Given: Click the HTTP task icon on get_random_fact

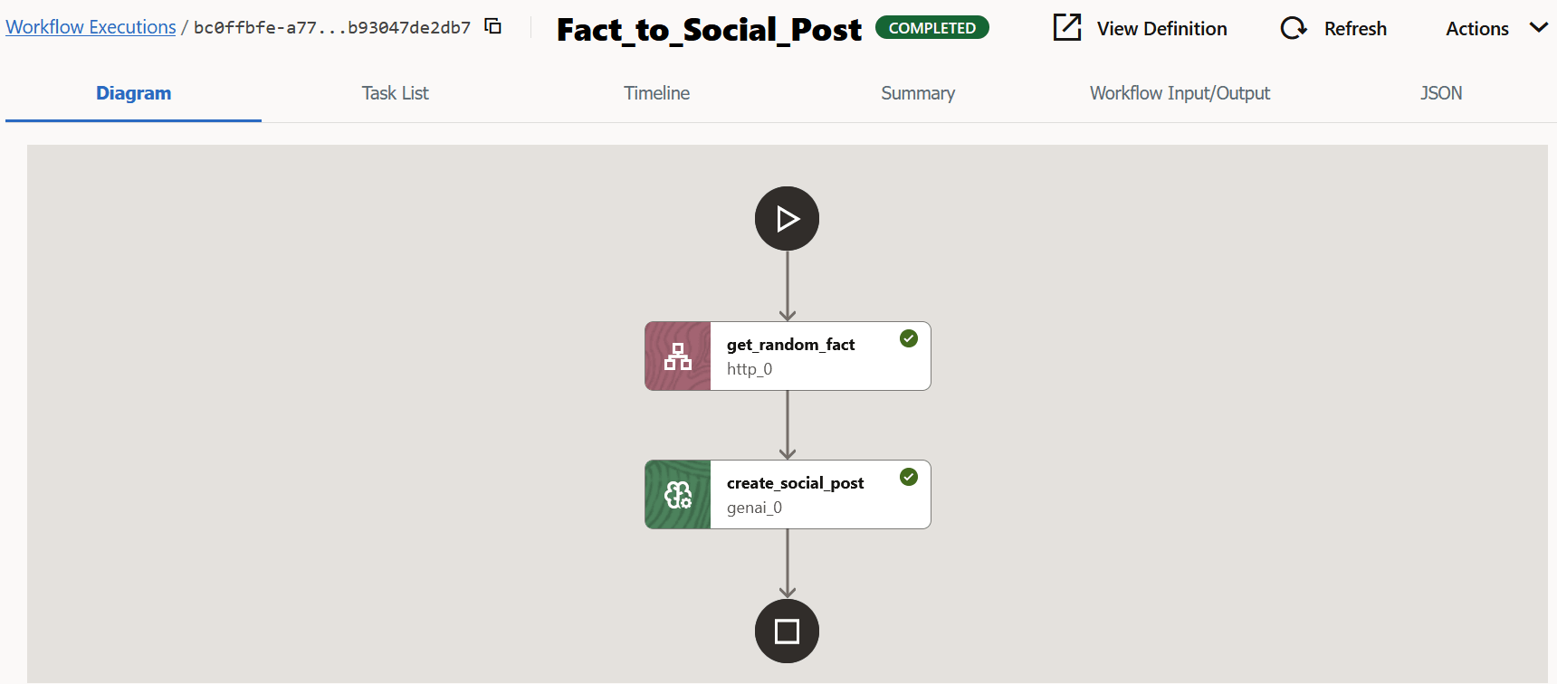Looking at the screenshot, I should [678, 356].
